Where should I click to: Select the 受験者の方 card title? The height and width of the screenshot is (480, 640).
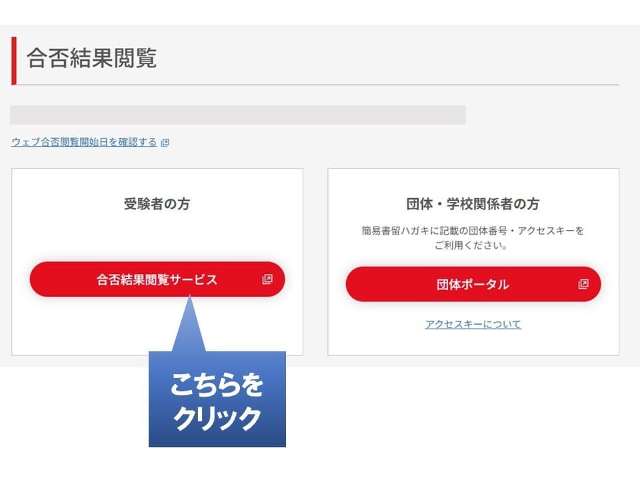tap(157, 204)
